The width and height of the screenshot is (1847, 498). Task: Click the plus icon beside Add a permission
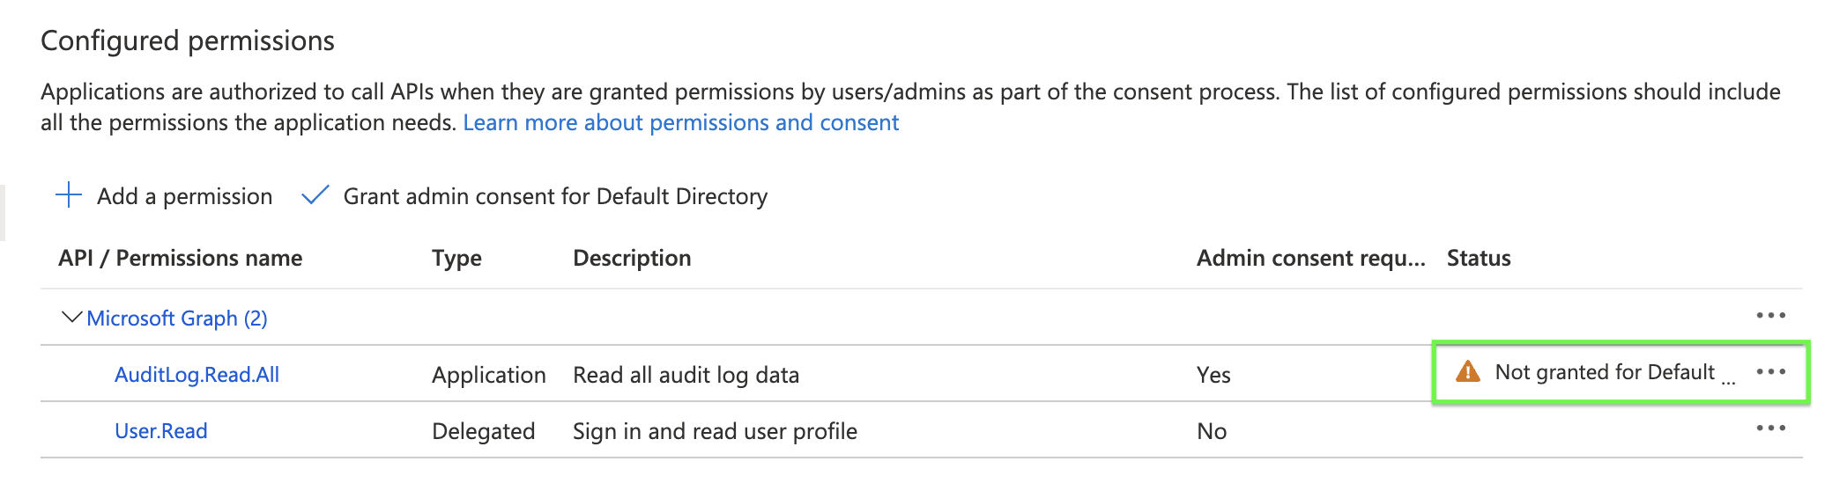click(69, 195)
